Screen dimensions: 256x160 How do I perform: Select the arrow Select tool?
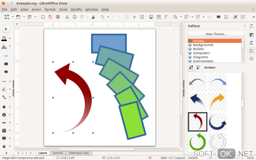click(x=6, y=29)
